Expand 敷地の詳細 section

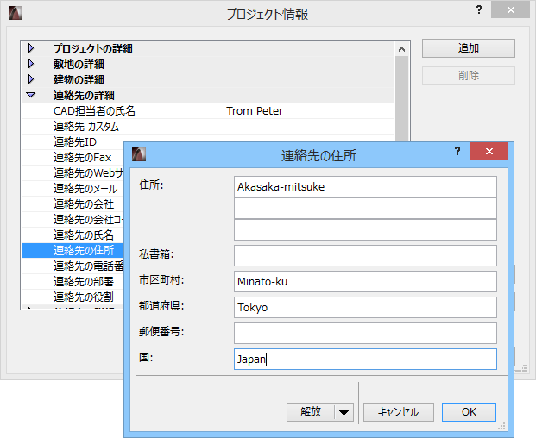(31, 64)
